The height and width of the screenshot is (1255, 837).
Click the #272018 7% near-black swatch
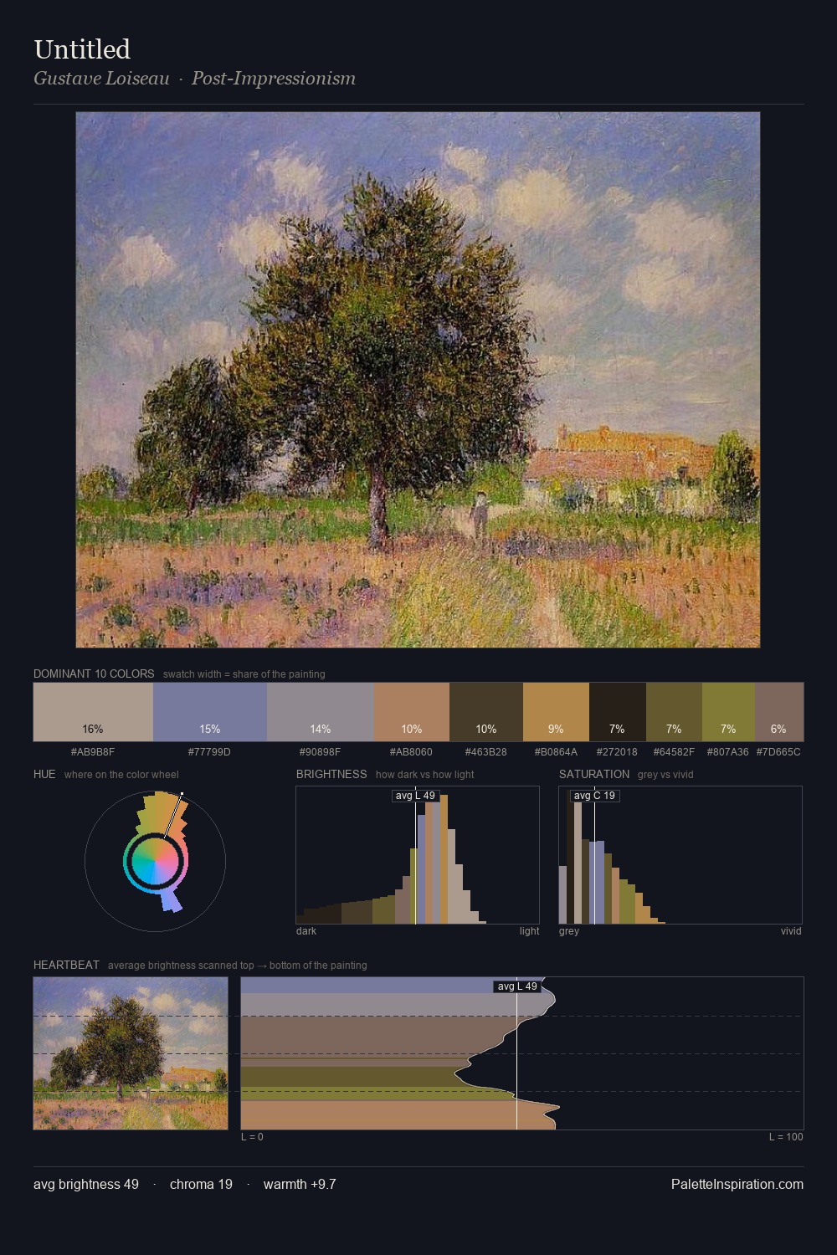618,712
